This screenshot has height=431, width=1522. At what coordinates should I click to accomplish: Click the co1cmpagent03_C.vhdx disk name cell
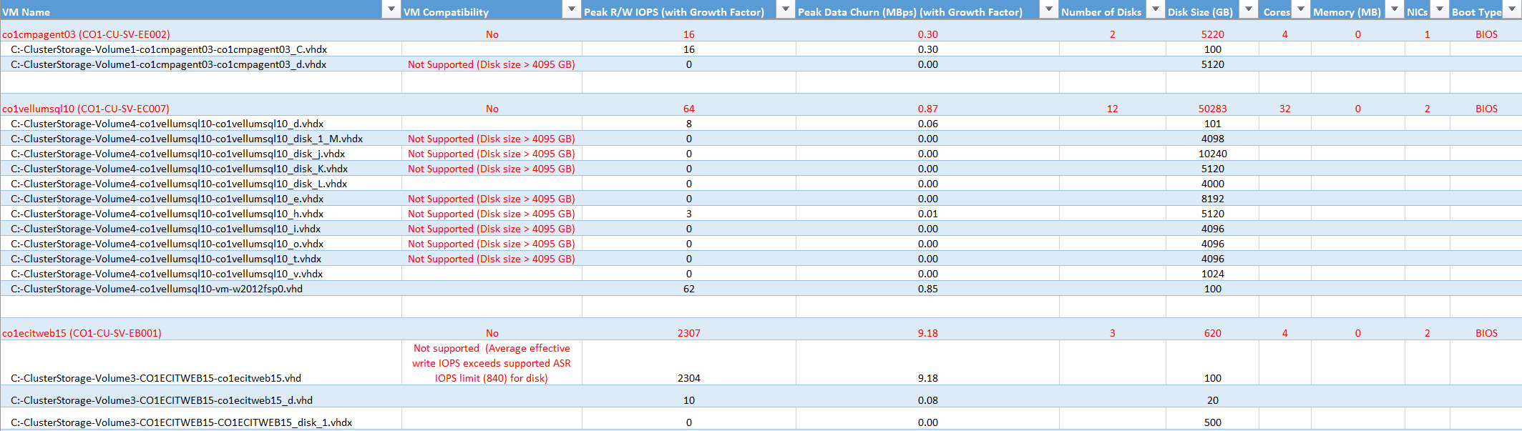pyautogui.click(x=169, y=49)
